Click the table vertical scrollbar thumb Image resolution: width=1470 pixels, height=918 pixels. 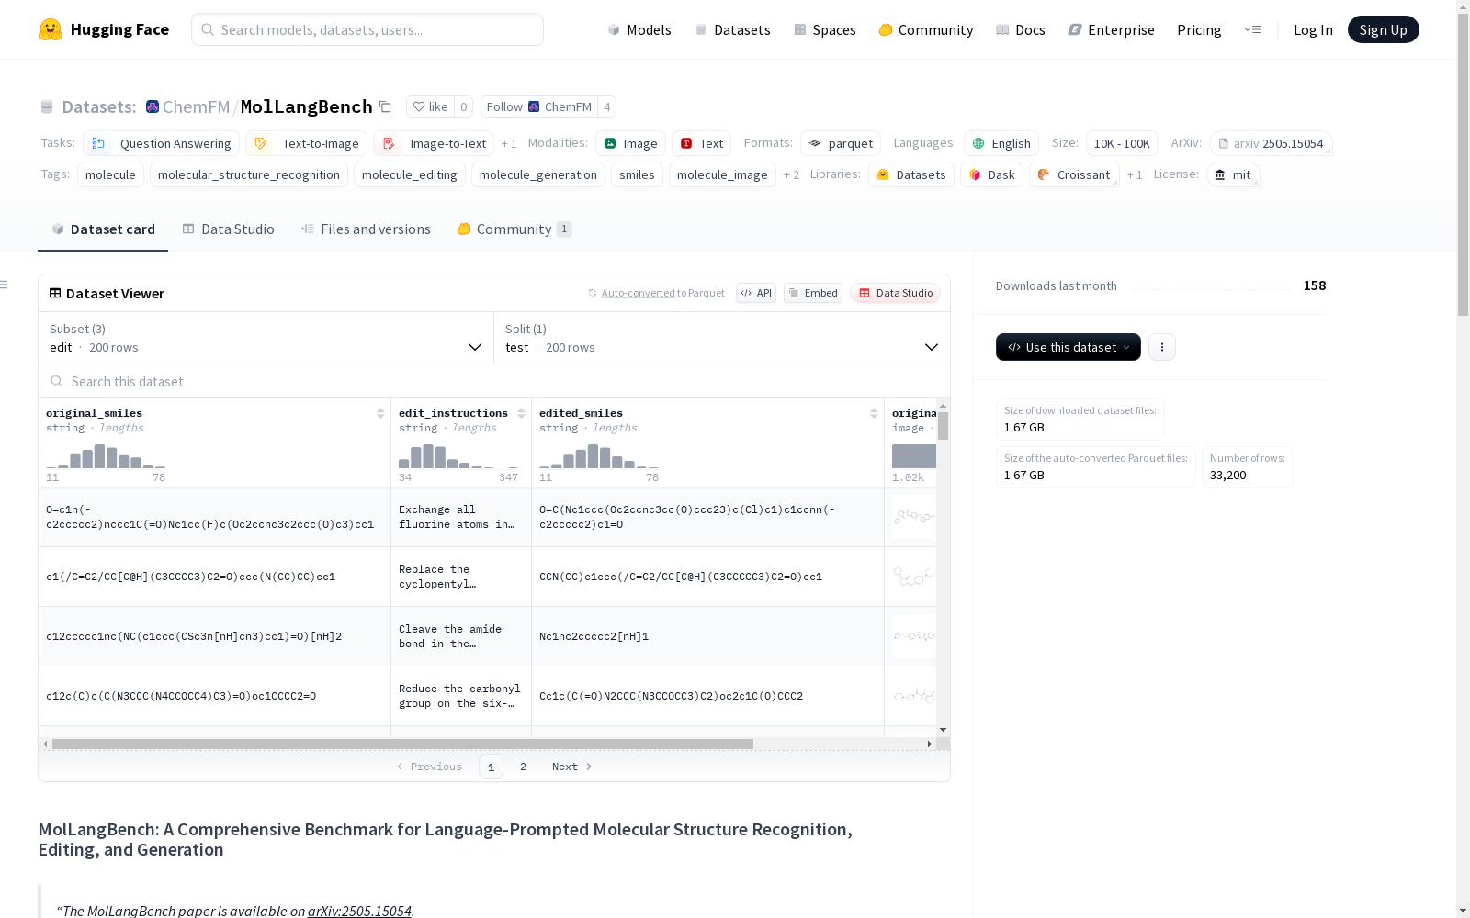943,426
